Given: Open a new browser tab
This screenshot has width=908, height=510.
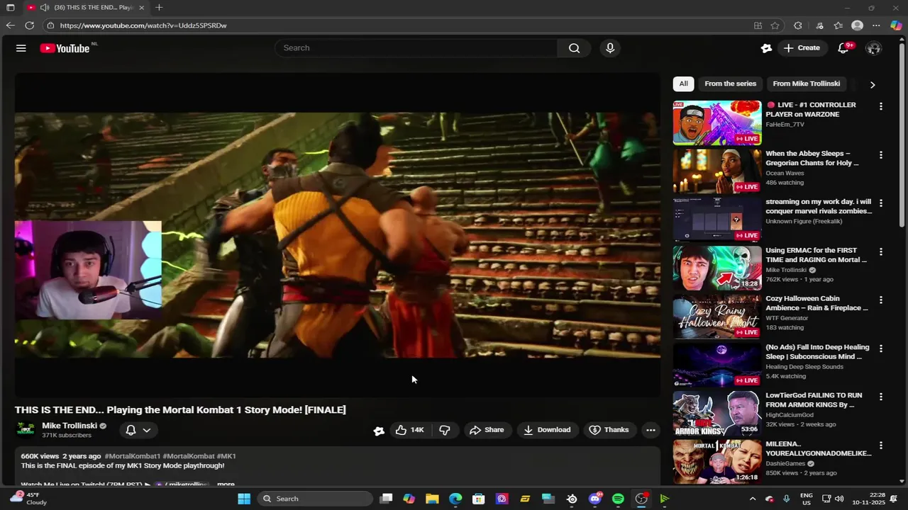Looking at the screenshot, I should (159, 7).
